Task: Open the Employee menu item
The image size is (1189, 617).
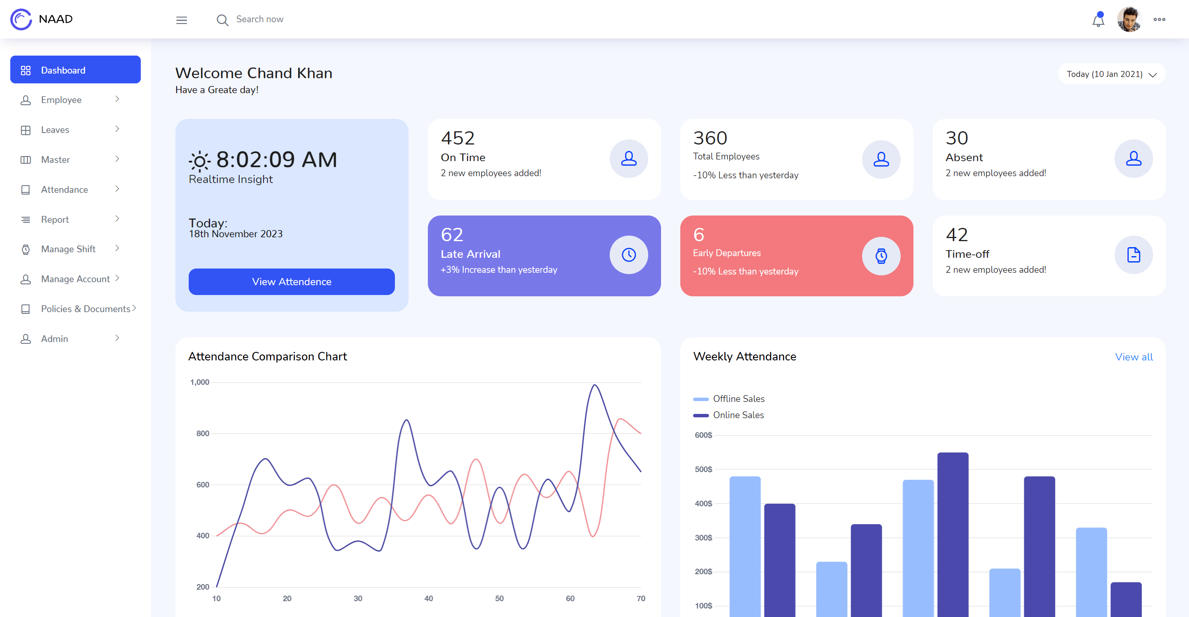Action: pyautogui.click(x=75, y=100)
